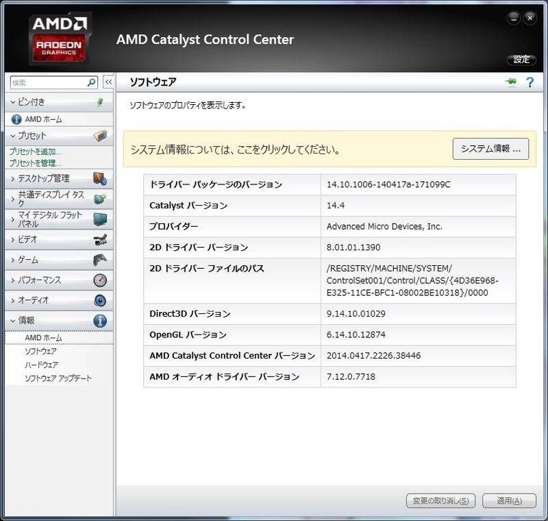The width and height of the screenshot is (548, 521).
Task: Click the green pin icon in ピン付き header
Action: (x=100, y=101)
